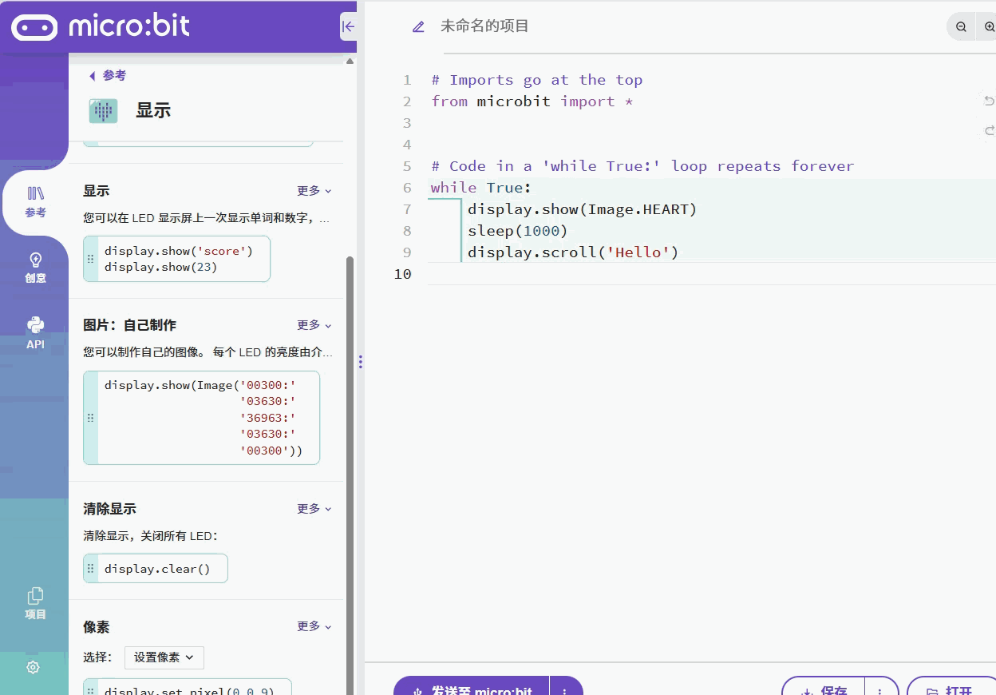Image resolution: width=996 pixels, height=695 pixels.
Task: Click line number 6 in gutter
Action: pos(407,188)
